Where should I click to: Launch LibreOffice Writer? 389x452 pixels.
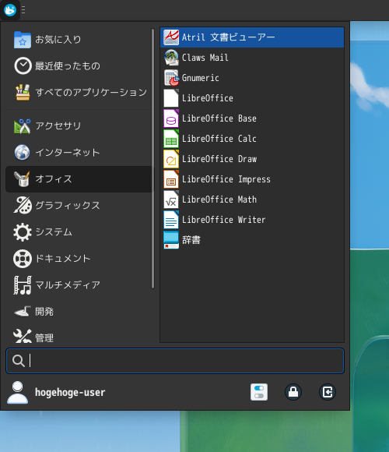pyautogui.click(x=252, y=220)
